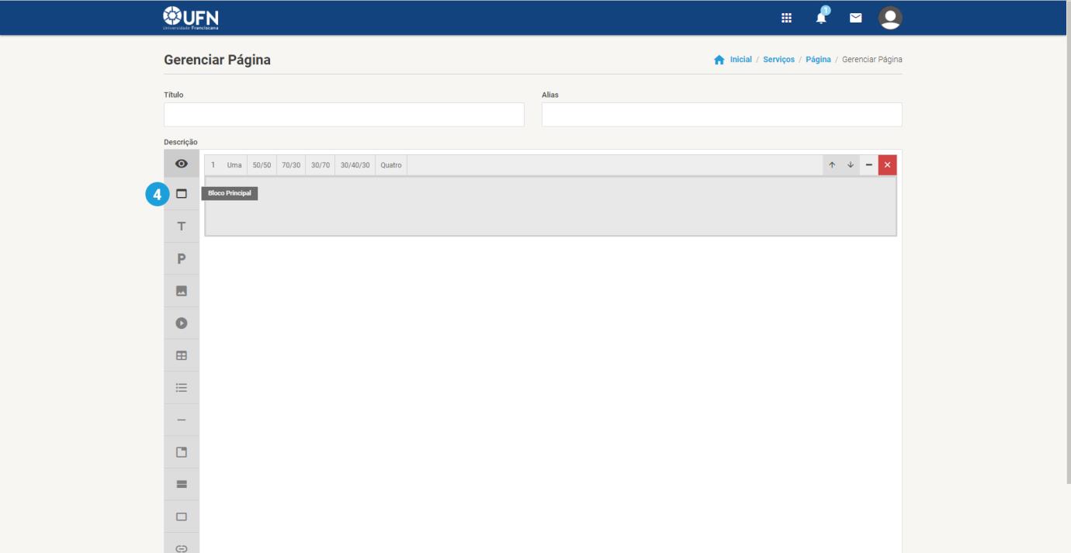Open the Página breadcrumb link
The image size is (1071, 553).
click(818, 59)
